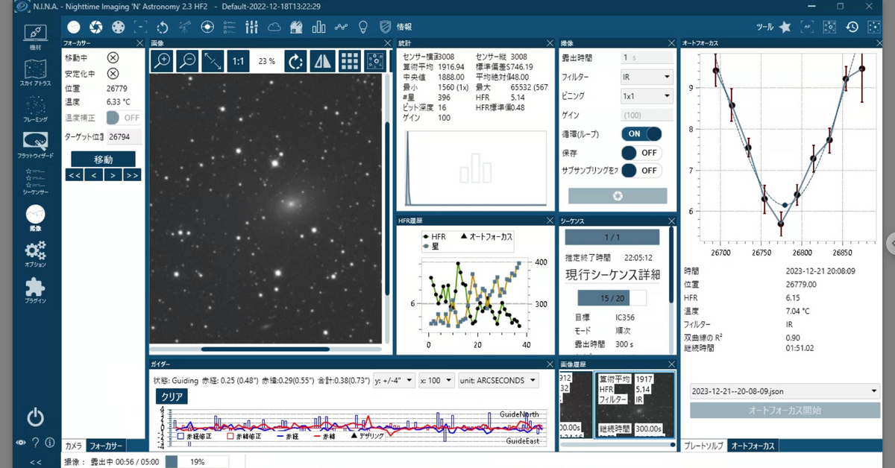
Task: Flip the image horizontally
Action: [322, 61]
